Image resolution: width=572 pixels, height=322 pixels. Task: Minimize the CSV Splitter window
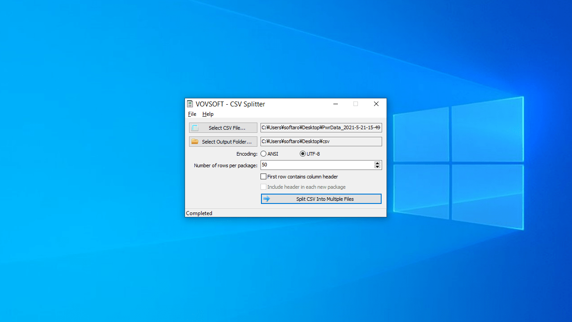336,104
